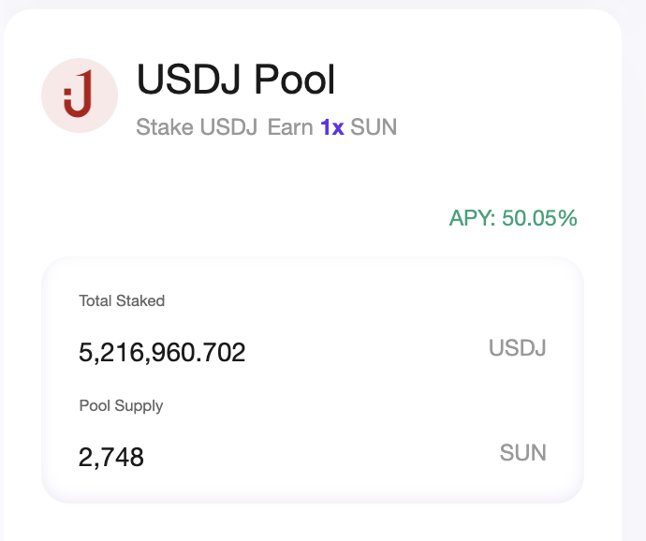Click the Pool Supply label
The width and height of the screenshot is (646, 541).
(x=121, y=406)
